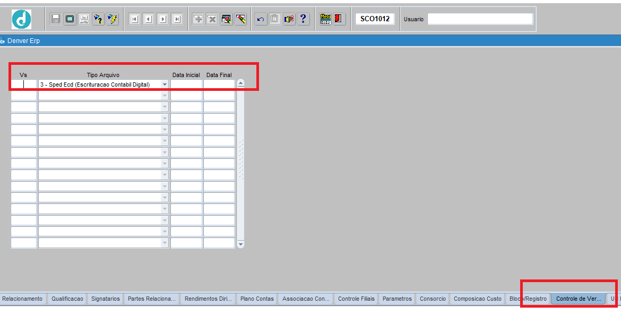The image size is (621, 331).
Task: Click the Execute Query lightning icon
Action: (112, 19)
